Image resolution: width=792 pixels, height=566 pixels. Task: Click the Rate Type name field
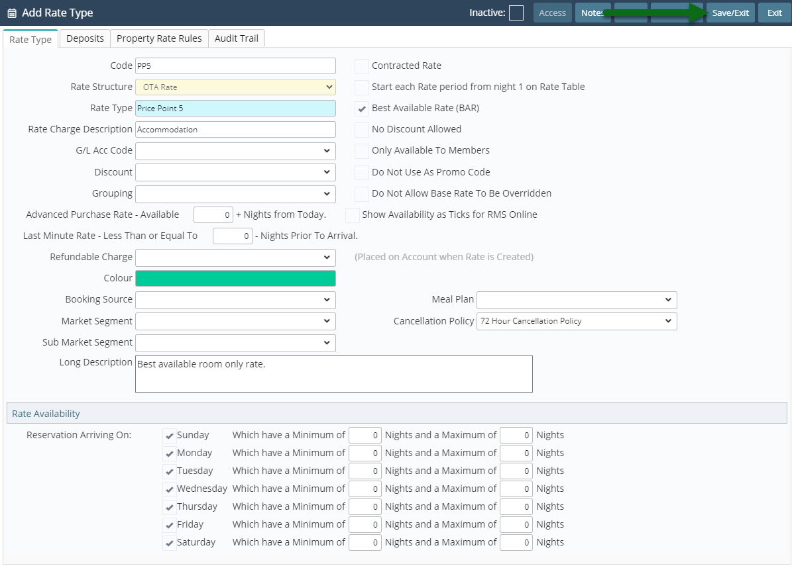click(235, 108)
